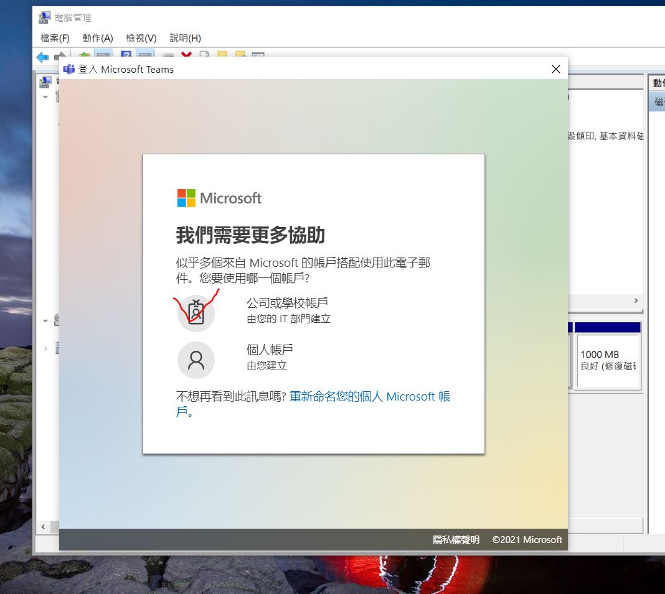Open the 說明(H) menu in 電腦管理

(186, 38)
